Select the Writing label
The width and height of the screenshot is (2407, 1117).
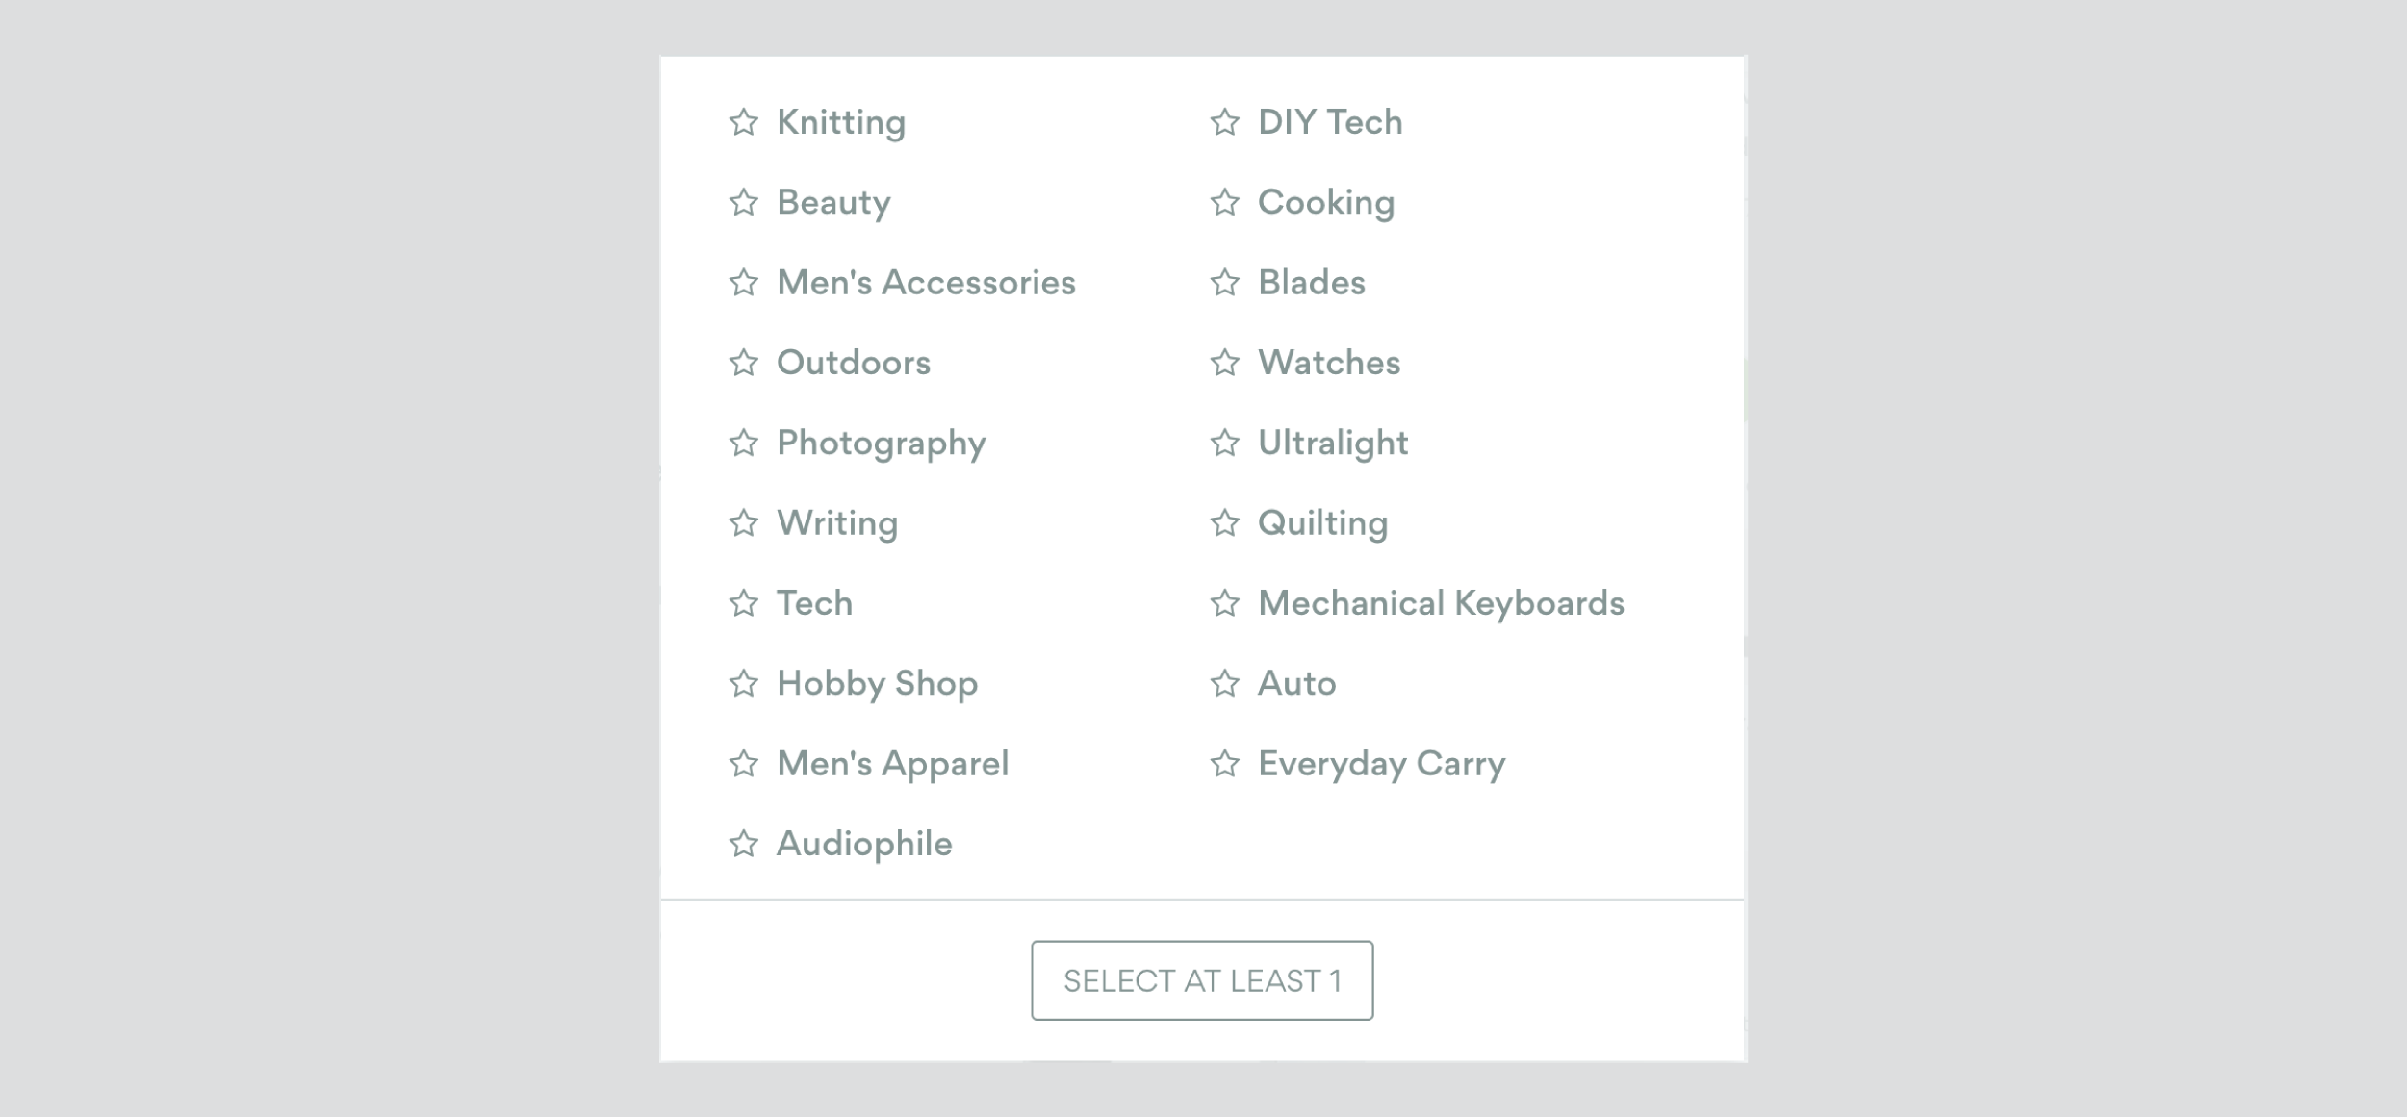click(837, 523)
